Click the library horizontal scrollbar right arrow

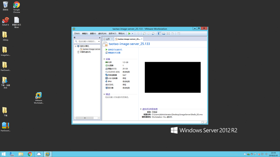coord(99,118)
